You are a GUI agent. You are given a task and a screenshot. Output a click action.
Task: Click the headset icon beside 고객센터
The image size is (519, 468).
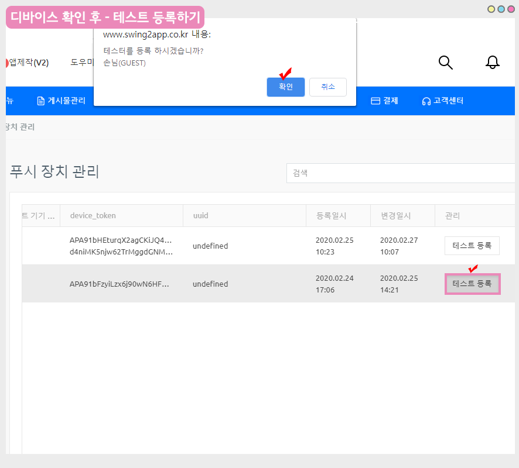tap(426, 101)
